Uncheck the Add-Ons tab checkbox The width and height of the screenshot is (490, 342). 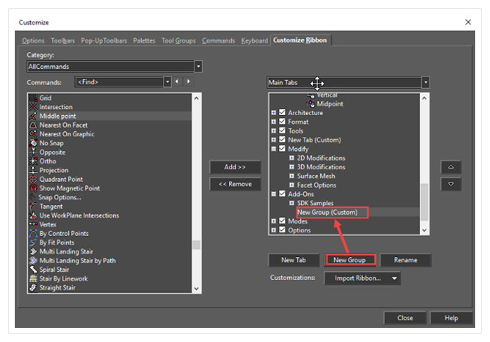pyautogui.click(x=282, y=194)
